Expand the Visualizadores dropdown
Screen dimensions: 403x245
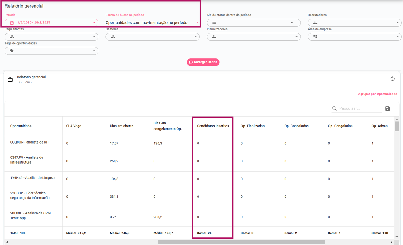point(296,37)
